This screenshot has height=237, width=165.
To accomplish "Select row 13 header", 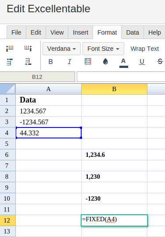I will click(8, 231).
